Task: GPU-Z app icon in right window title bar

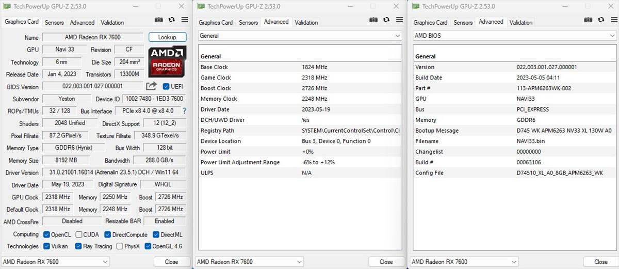Action: (416, 6)
